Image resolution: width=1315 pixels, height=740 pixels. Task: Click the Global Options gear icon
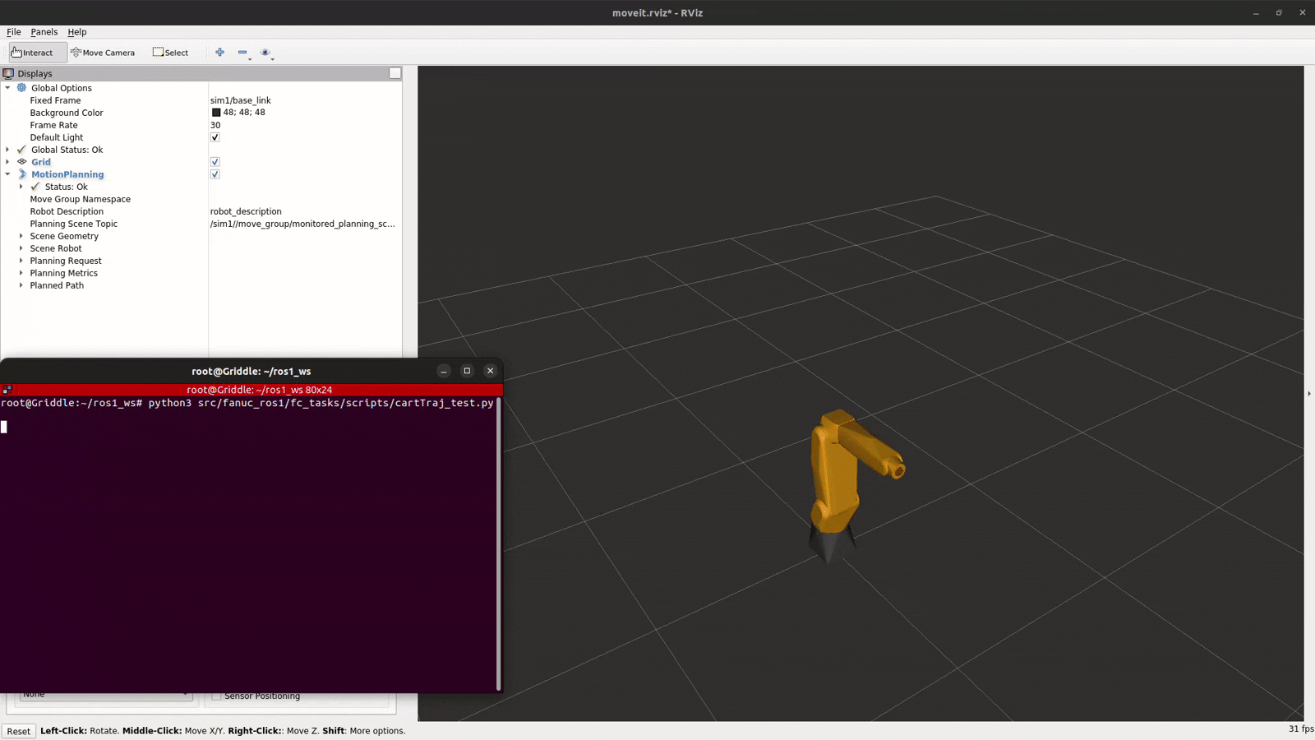tap(22, 88)
